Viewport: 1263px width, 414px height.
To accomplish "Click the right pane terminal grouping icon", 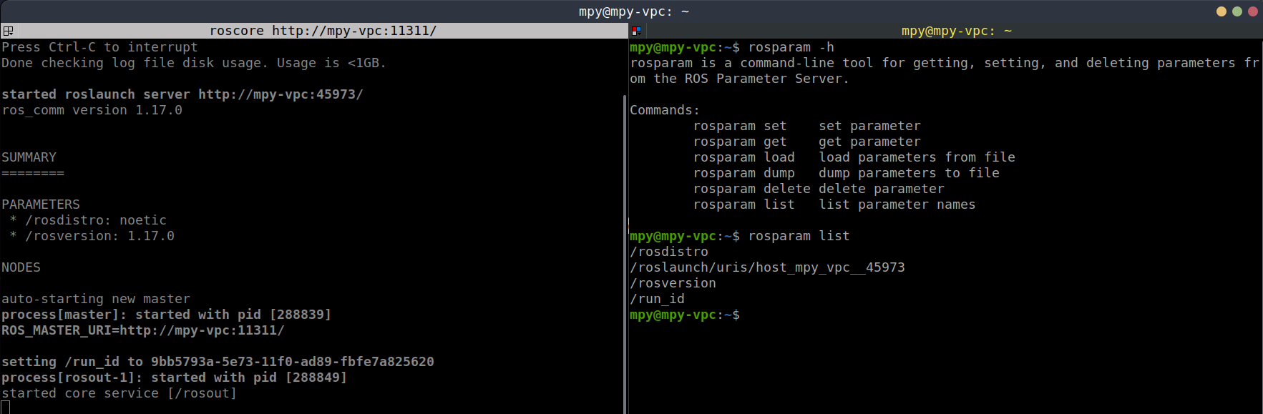I will click(636, 31).
